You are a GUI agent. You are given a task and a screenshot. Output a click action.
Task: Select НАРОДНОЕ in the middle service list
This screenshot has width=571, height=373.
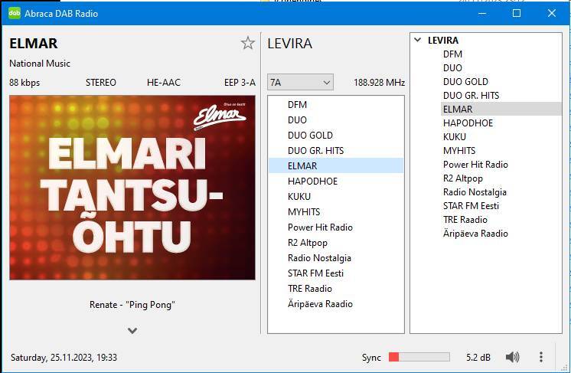pos(336,181)
